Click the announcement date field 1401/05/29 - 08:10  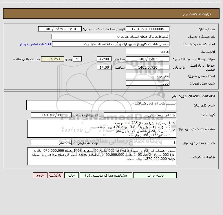pos(60,29)
